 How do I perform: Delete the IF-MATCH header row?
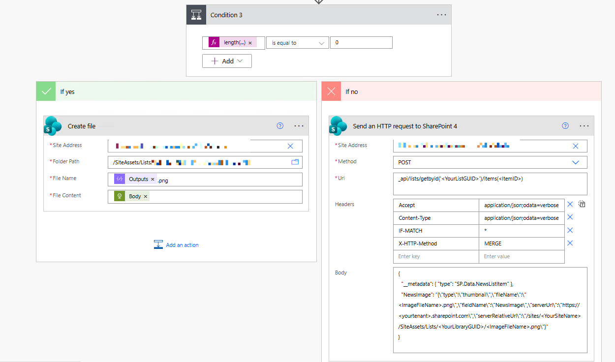click(x=570, y=230)
